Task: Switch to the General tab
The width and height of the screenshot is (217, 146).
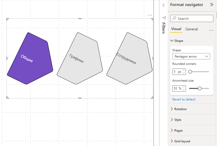Action: (x=191, y=29)
